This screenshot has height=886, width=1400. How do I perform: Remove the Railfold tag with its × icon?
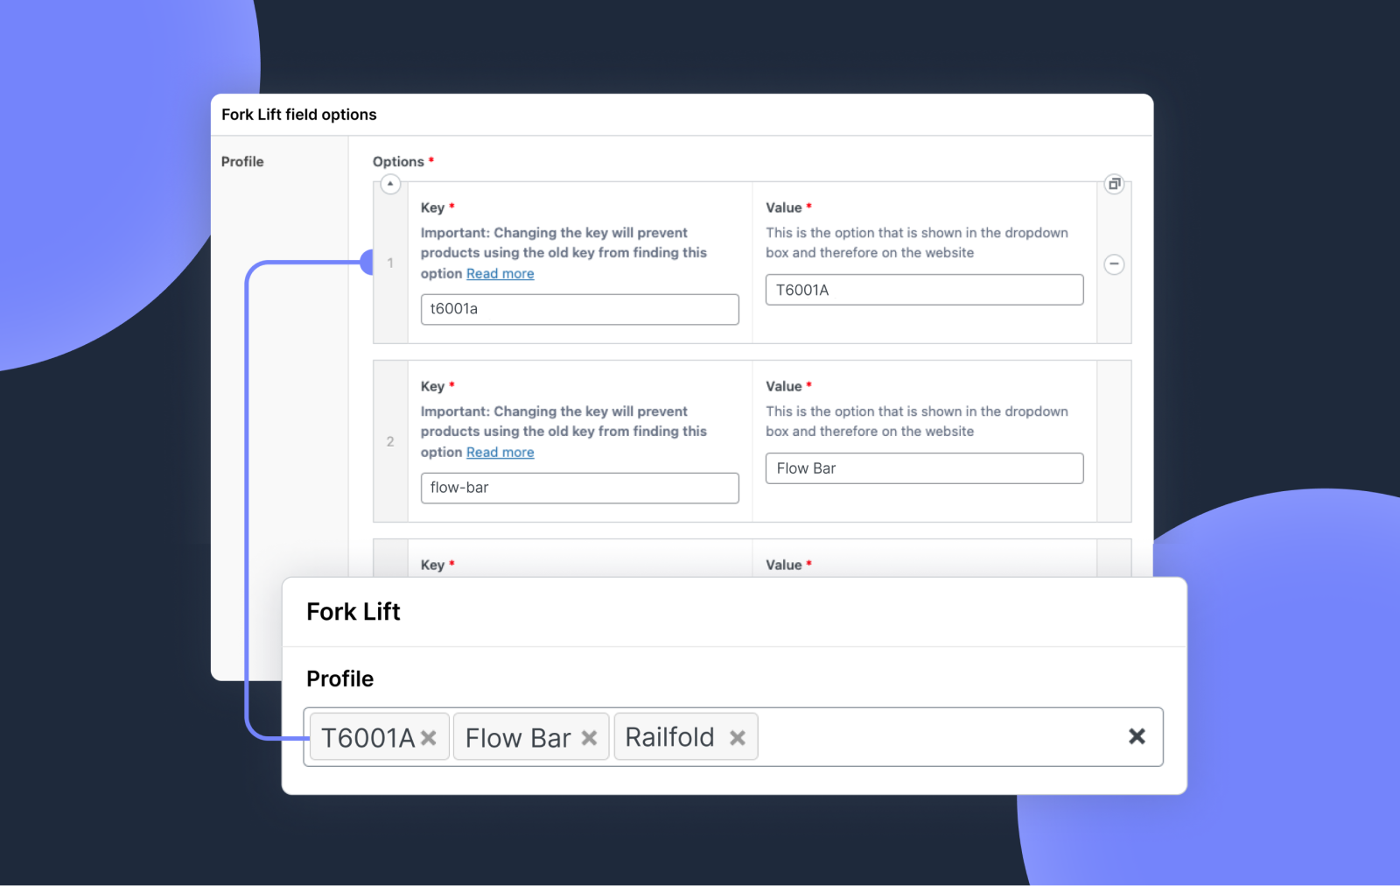pyautogui.click(x=736, y=737)
